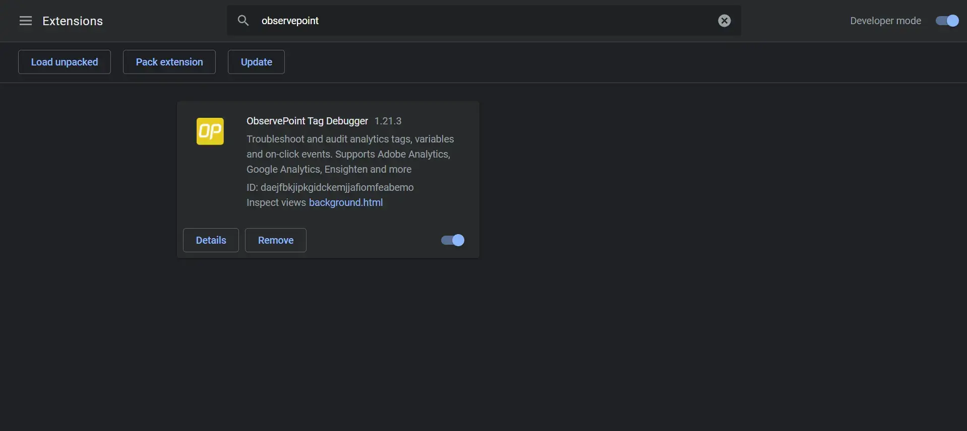
Task: Focus the extensions search field
Action: tap(484, 21)
